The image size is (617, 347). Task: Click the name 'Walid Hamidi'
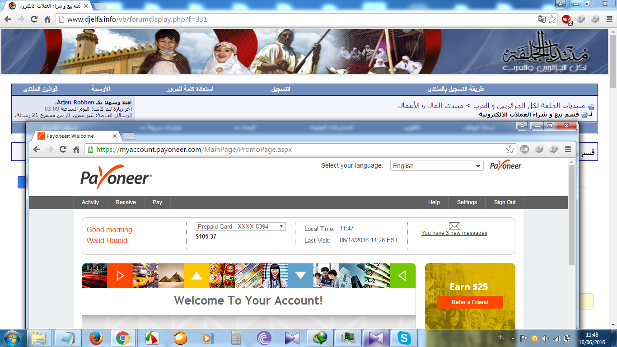click(x=108, y=240)
